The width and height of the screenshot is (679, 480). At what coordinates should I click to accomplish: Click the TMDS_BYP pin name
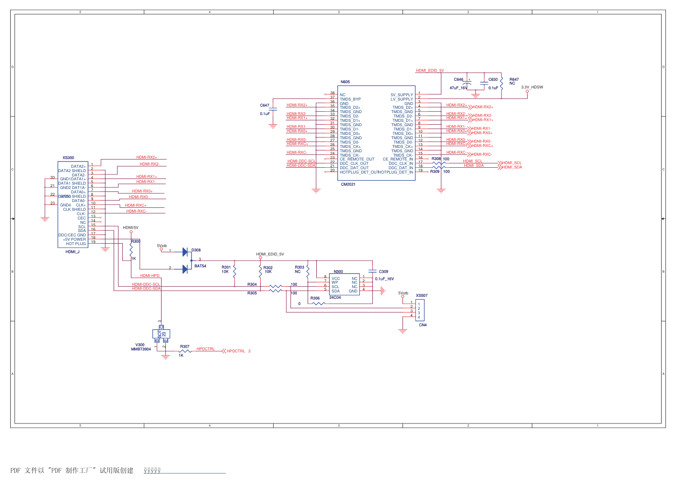tap(350, 100)
